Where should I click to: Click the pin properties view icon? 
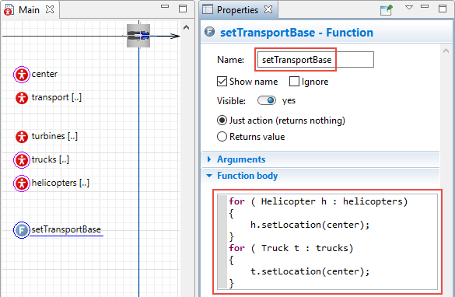(387, 10)
